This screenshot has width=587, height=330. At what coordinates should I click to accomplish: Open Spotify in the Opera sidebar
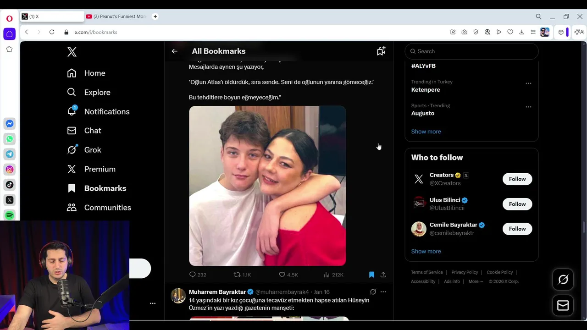coord(9,215)
